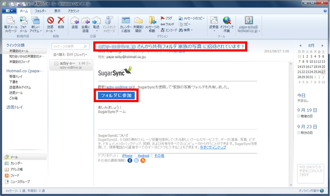Add message to calendar
This screenshot has width=330, height=196.
[126, 25]
